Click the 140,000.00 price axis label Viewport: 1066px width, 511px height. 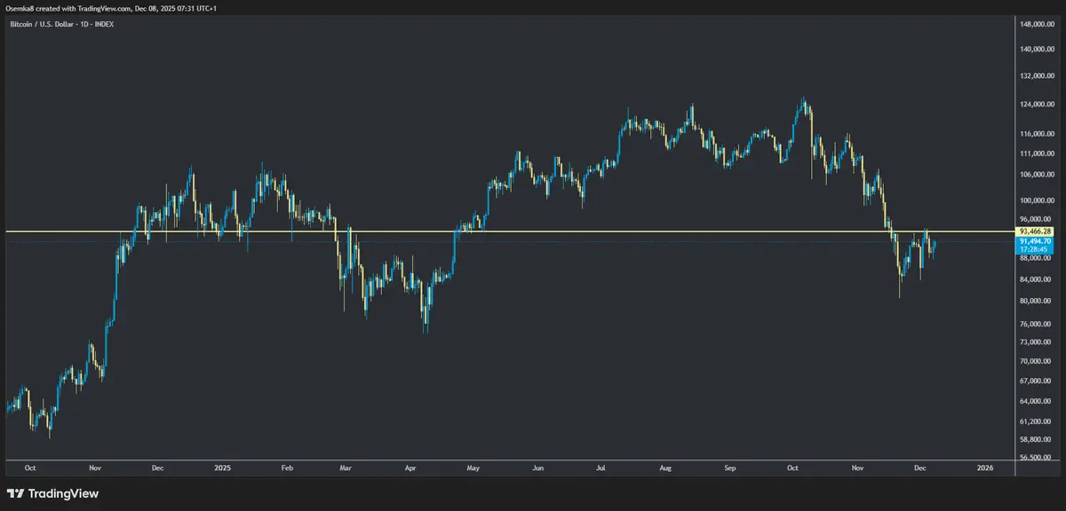[x=1037, y=50]
